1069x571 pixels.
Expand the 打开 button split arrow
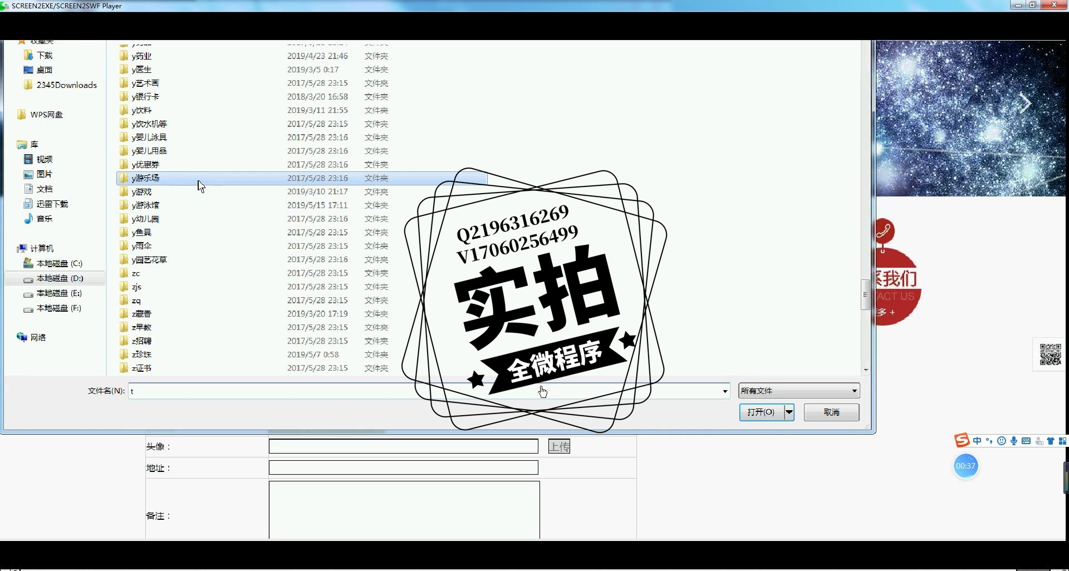coord(789,412)
